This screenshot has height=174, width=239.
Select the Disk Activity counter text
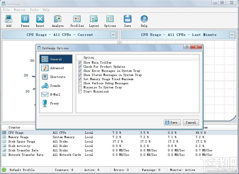coord(19,146)
